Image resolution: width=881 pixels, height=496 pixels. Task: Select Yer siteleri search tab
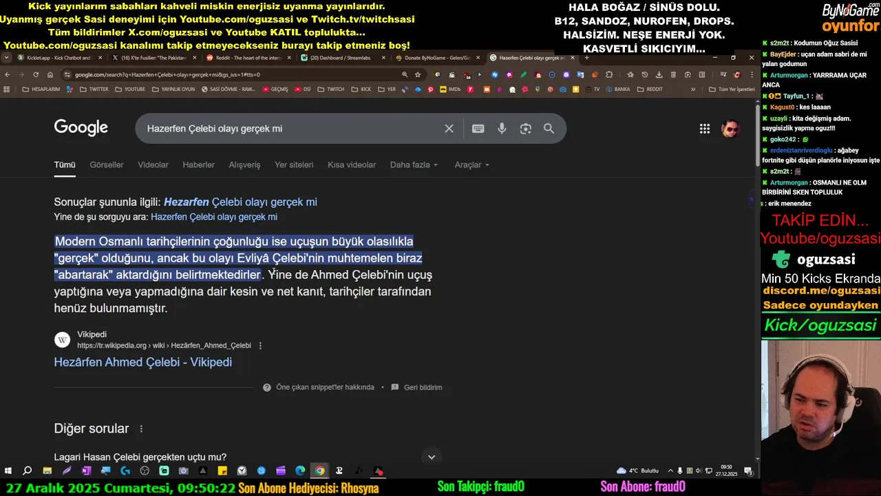click(x=294, y=165)
